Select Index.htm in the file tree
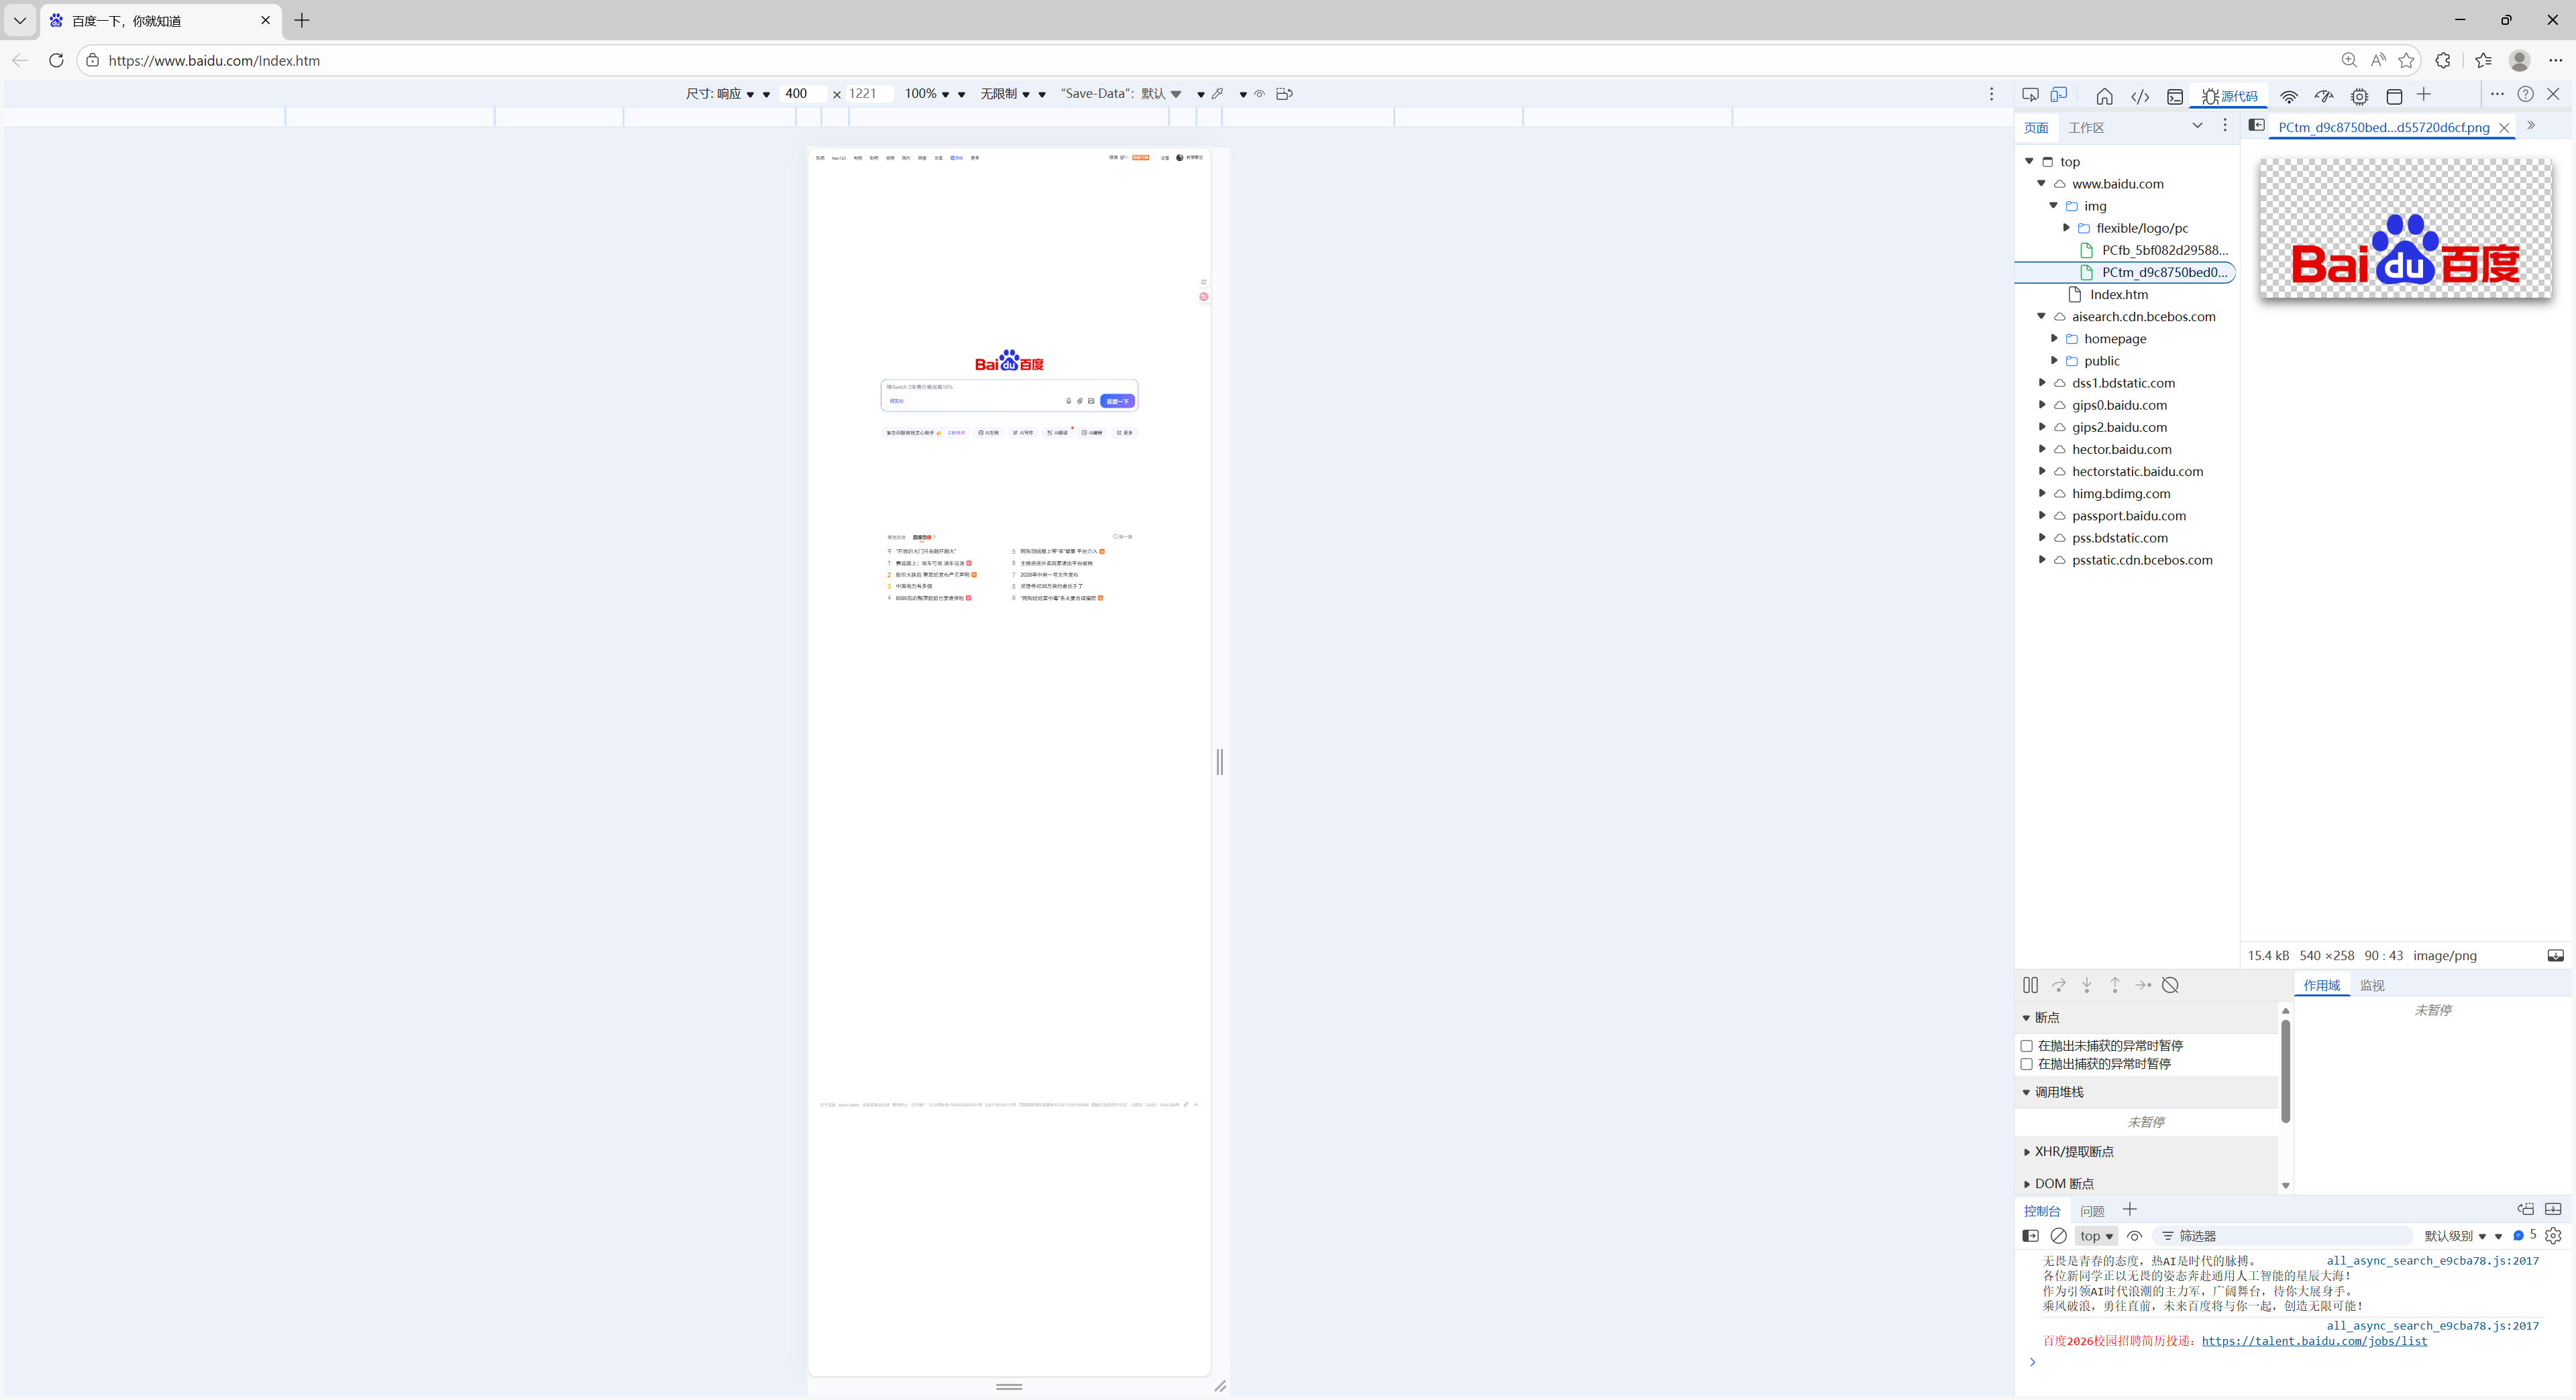Image resolution: width=2576 pixels, height=1400 pixels. (2118, 295)
